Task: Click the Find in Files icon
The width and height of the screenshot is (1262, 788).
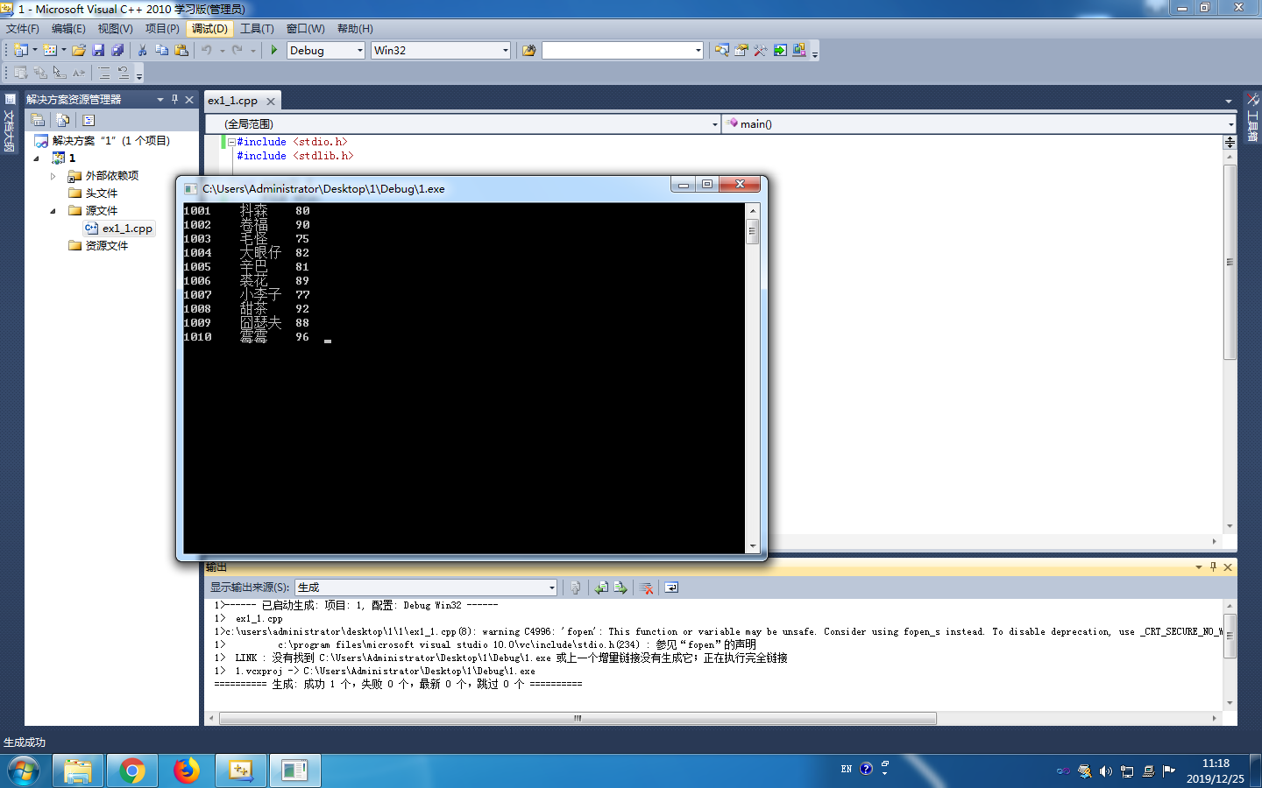Action: 528,50
